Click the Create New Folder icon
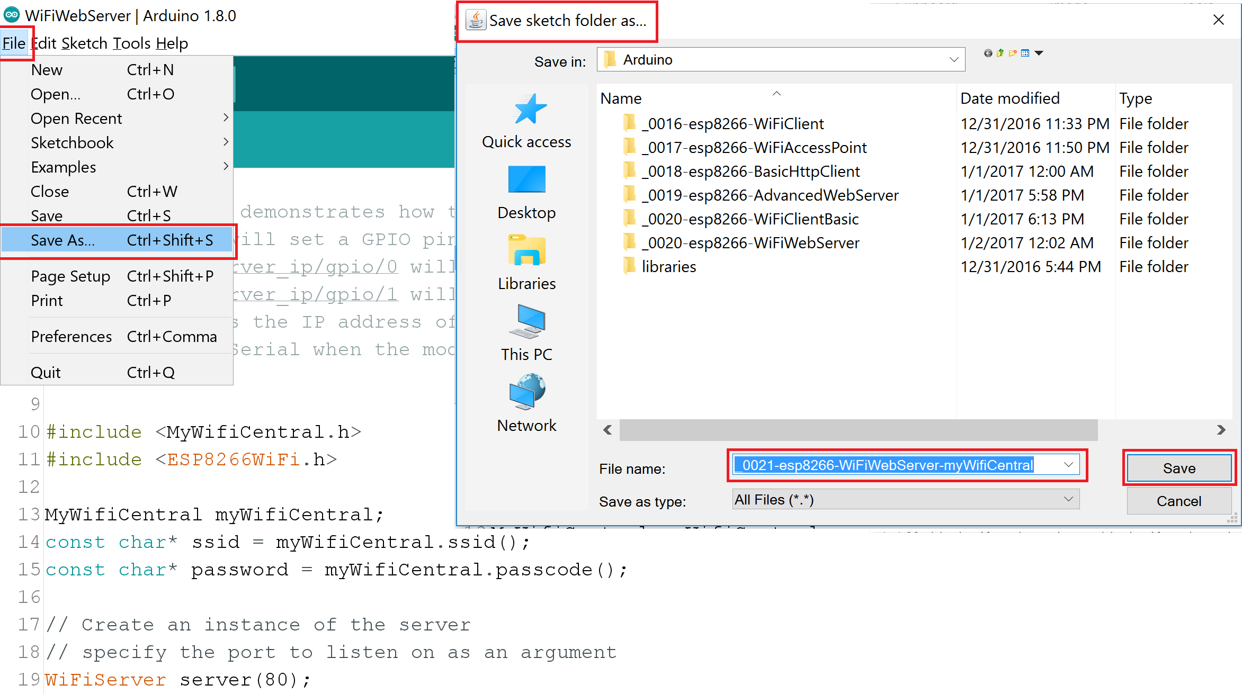This screenshot has height=694, width=1242. pos(1013,53)
